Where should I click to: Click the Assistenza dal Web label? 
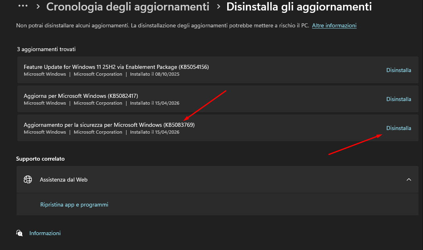tap(64, 180)
